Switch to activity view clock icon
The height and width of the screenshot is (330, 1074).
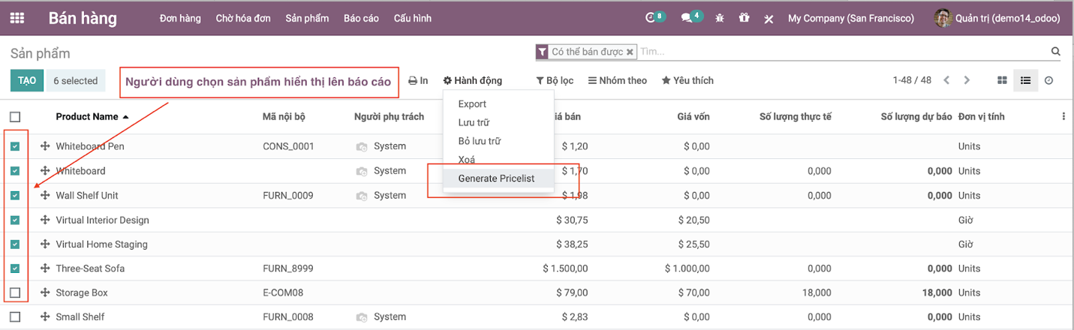point(1049,80)
